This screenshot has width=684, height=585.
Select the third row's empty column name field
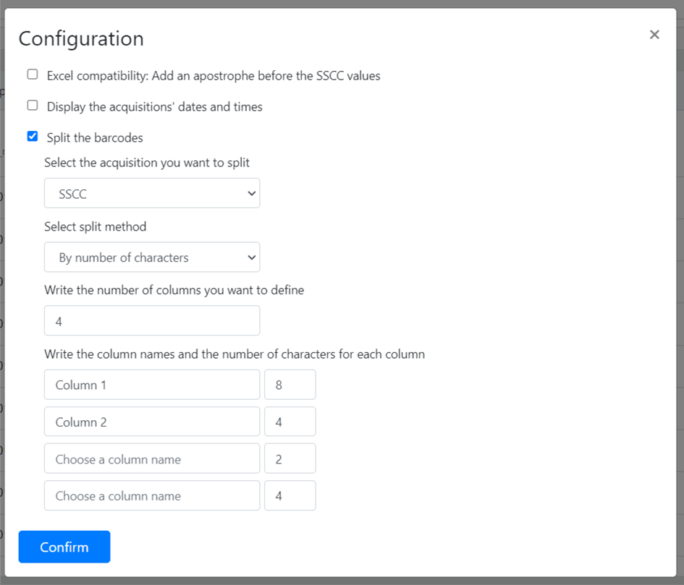[152, 458]
